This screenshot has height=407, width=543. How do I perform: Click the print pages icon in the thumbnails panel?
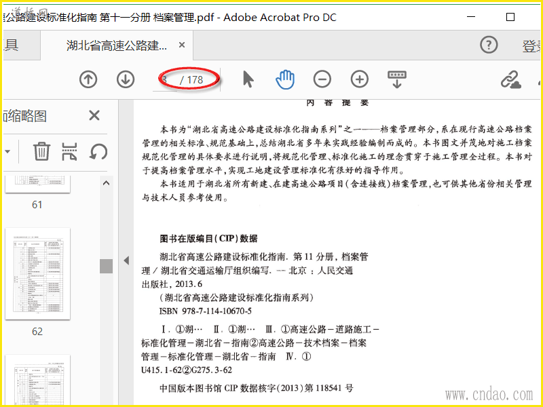(x=69, y=151)
